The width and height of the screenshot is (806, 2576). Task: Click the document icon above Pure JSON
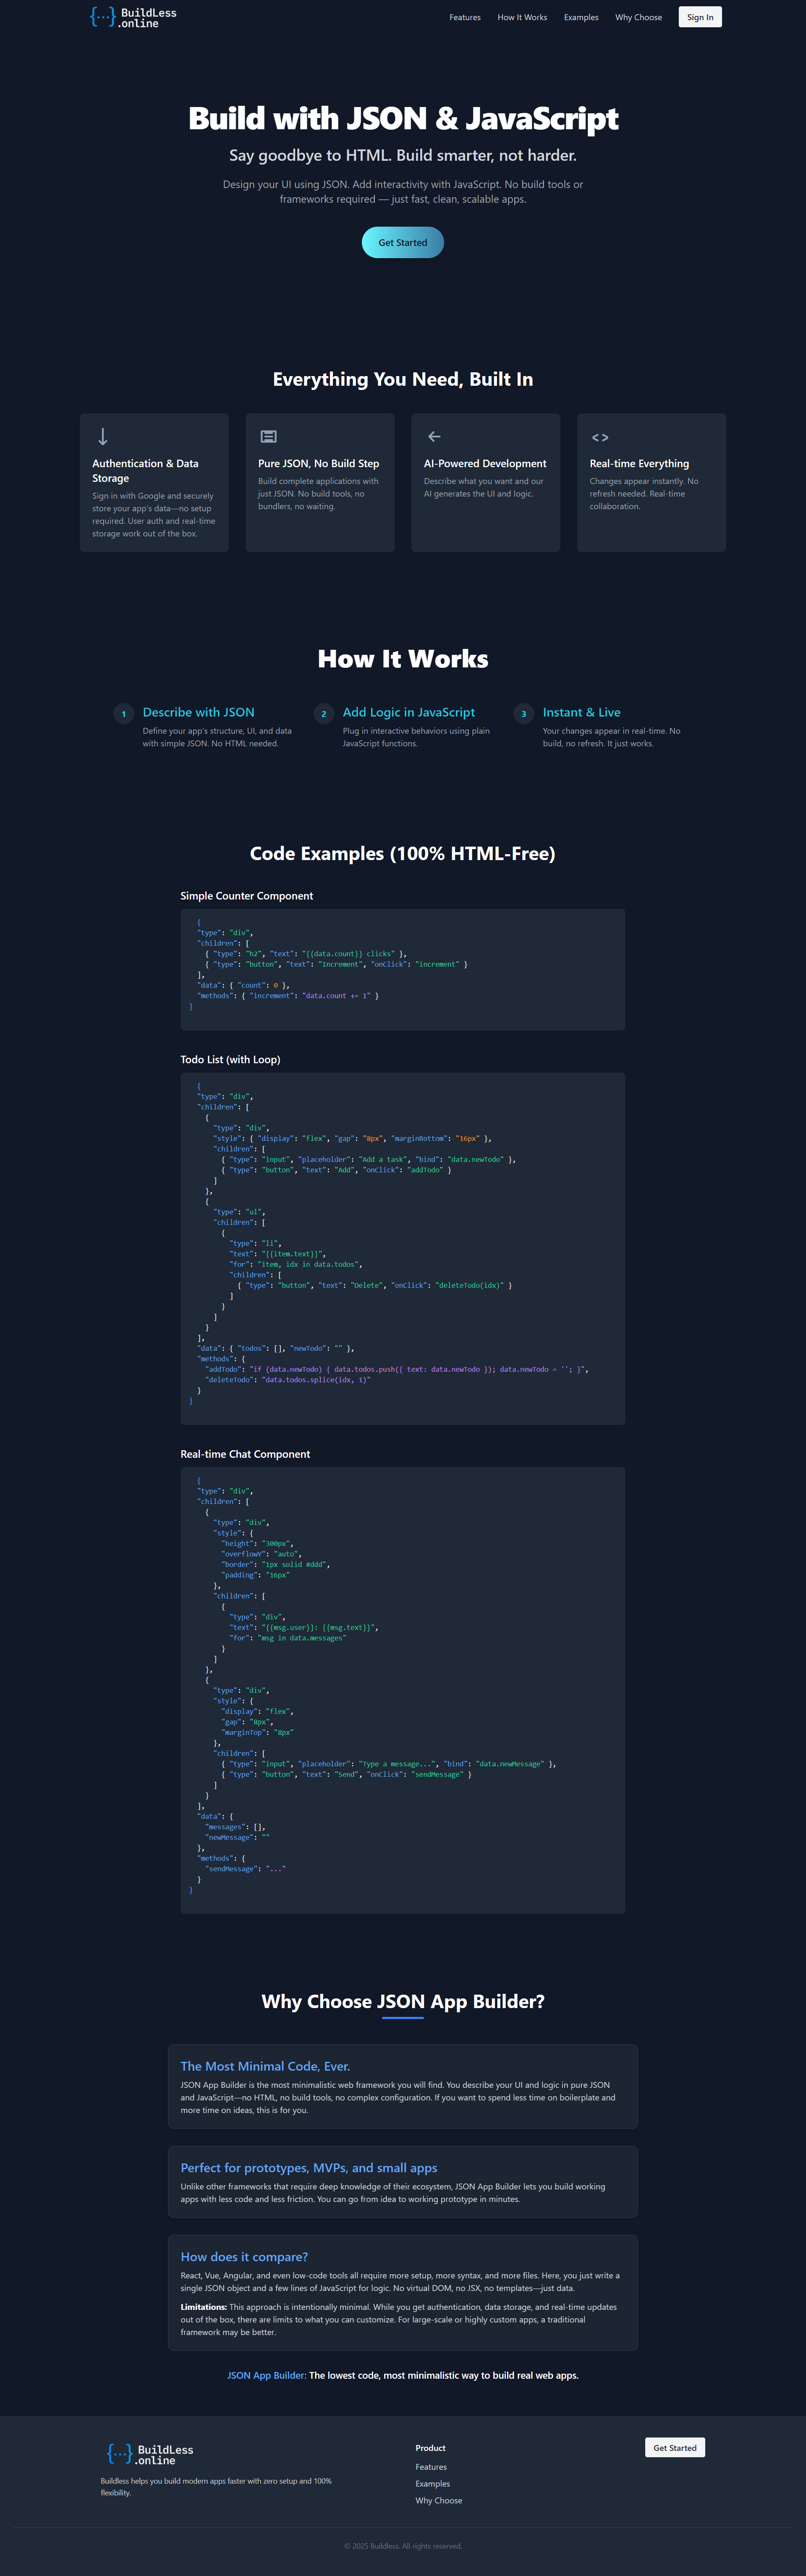point(268,437)
